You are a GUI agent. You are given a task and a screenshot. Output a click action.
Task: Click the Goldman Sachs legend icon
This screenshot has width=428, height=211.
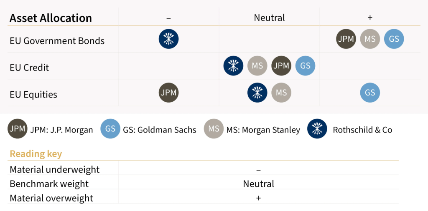pyautogui.click(x=110, y=129)
